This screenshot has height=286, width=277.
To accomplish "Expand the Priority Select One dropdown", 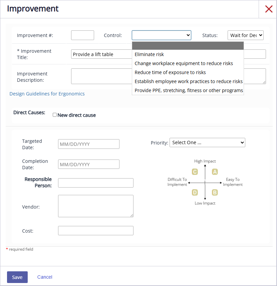I will pos(207,142).
